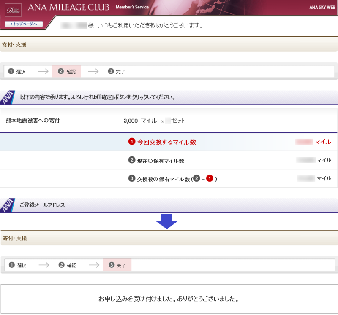Select highlighted step 3 完了 in lower bar
Viewport: 338px width, 315px height.
click(117, 265)
